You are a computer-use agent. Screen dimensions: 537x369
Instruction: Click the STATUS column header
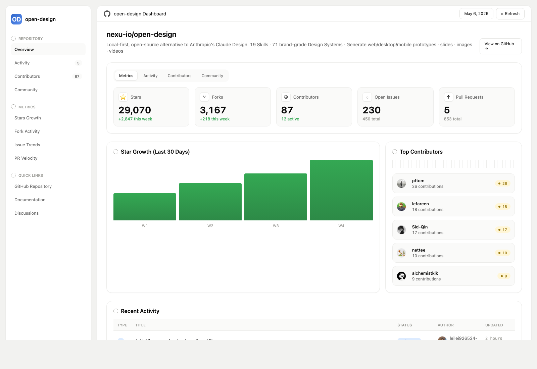coord(404,325)
